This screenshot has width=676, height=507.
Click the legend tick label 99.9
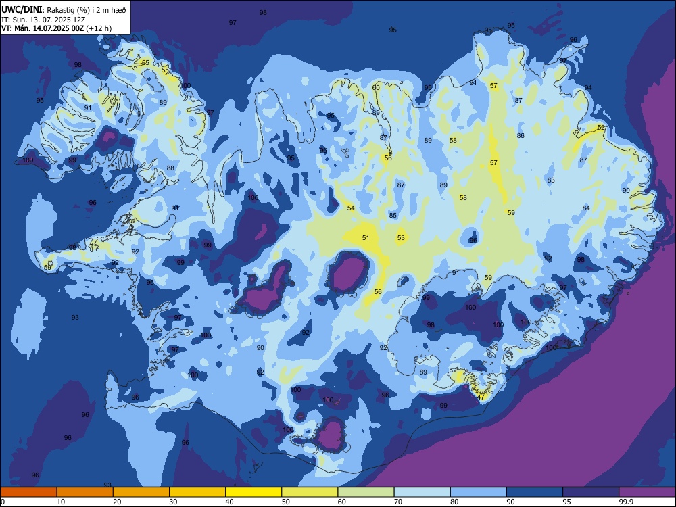pyautogui.click(x=625, y=502)
